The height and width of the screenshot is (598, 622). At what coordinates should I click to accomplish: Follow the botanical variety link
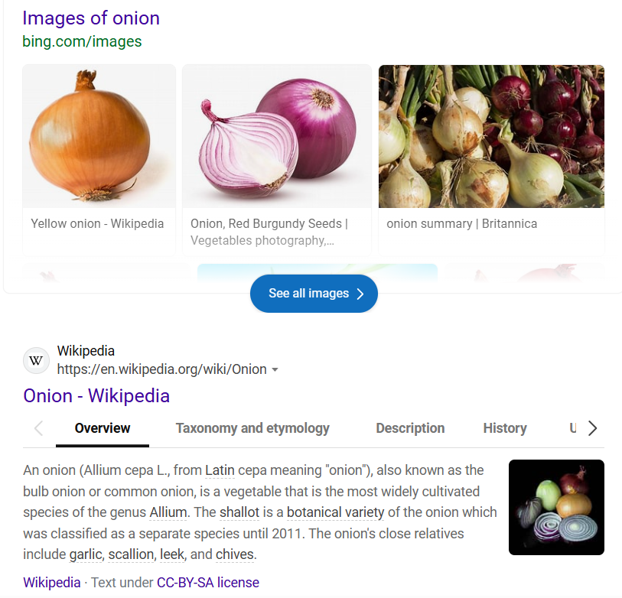click(x=336, y=512)
